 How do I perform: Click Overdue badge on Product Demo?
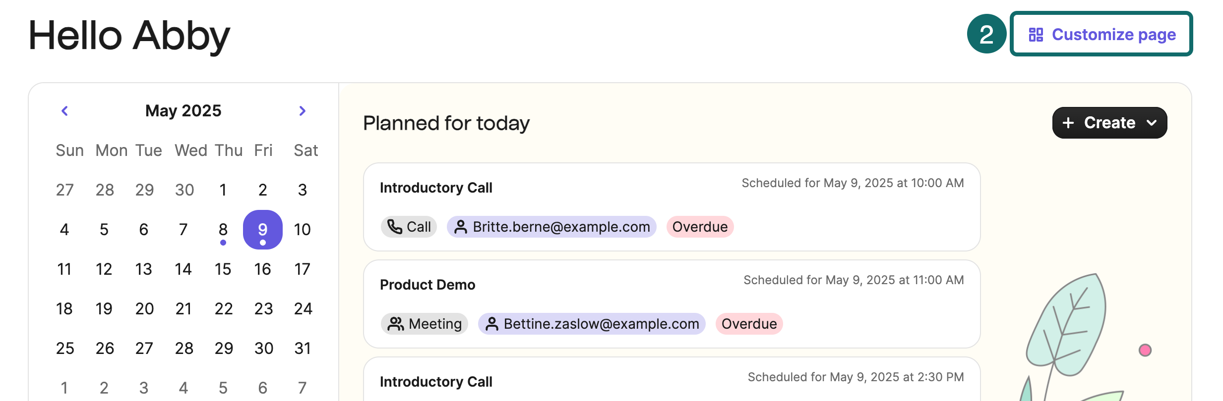point(749,324)
